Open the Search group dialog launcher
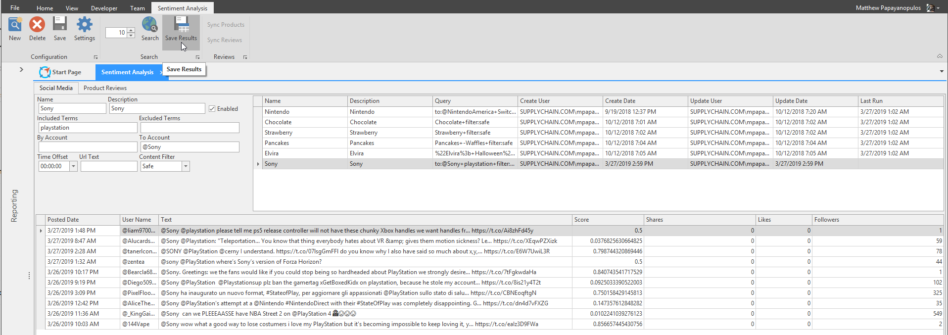Viewport: 948px width, 335px height. pyautogui.click(x=197, y=57)
